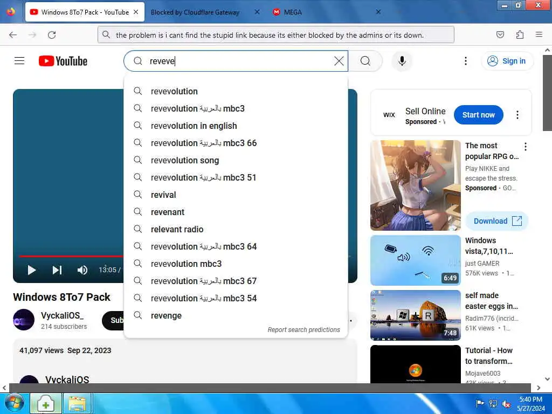Click the YouTube logo
The image size is (552, 414).
pyautogui.click(x=63, y=61)
